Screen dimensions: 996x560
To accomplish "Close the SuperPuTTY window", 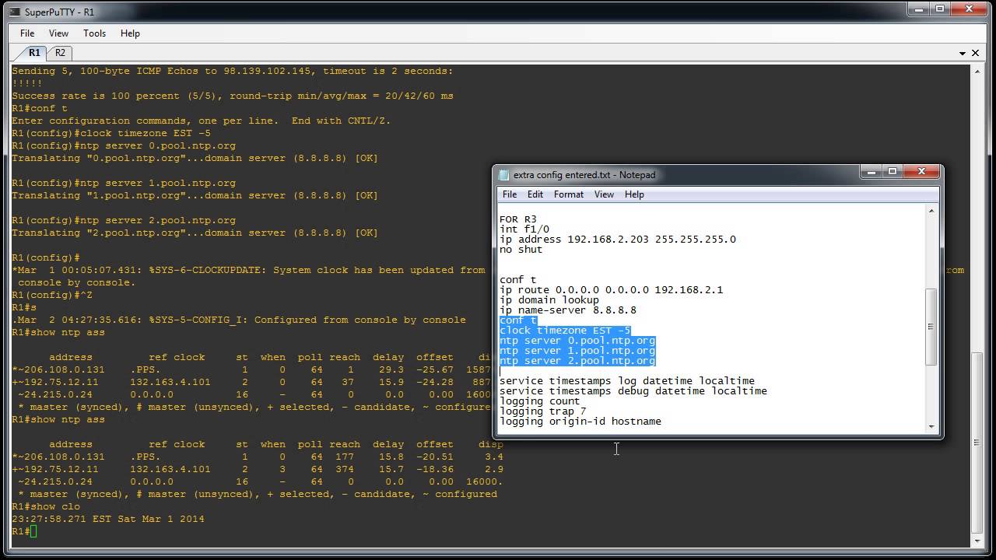I will click(970, 9).
